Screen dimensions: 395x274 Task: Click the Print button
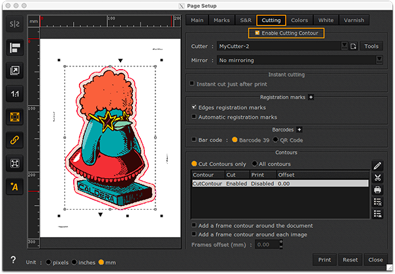pos(325,260)
